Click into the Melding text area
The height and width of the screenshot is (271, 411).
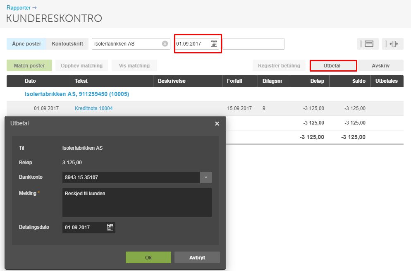[x=137, y=202]
